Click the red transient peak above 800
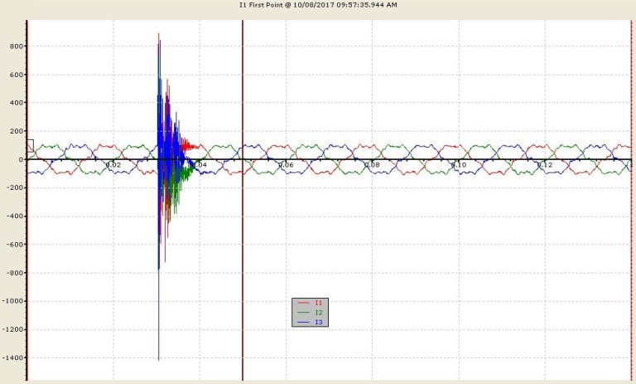The image size is (636, 384). coord(159,35)
